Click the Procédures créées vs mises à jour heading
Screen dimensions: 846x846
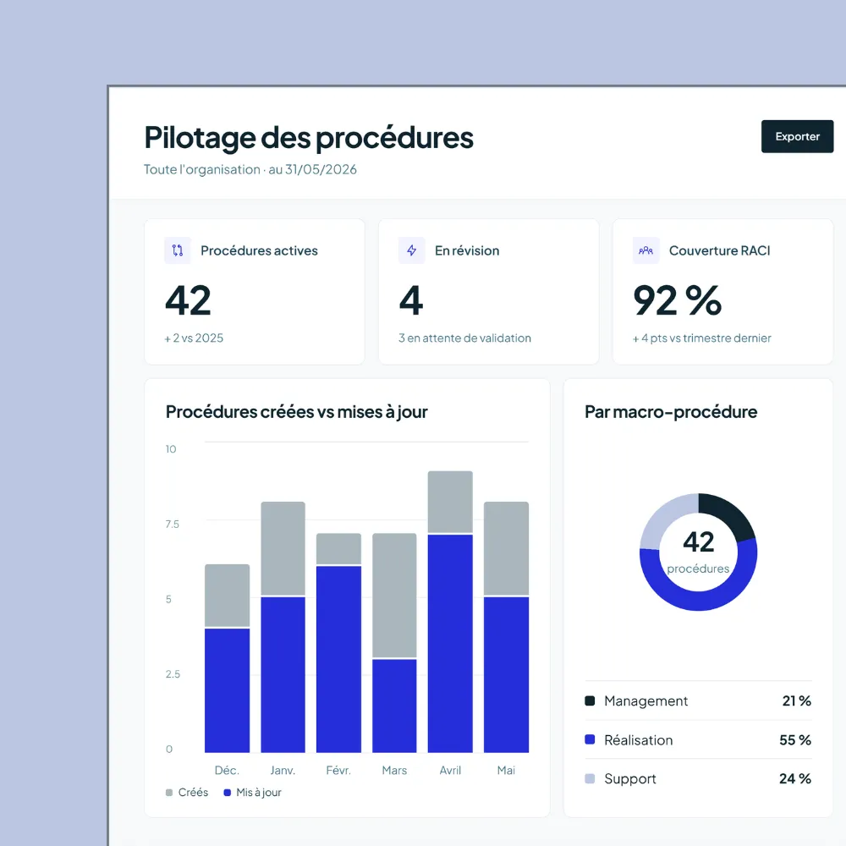pyautogui.click(x=296, y=412)
